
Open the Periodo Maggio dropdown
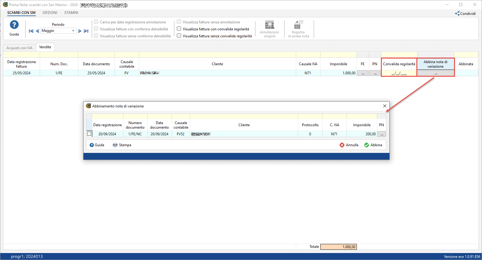(x=58, y=31)
